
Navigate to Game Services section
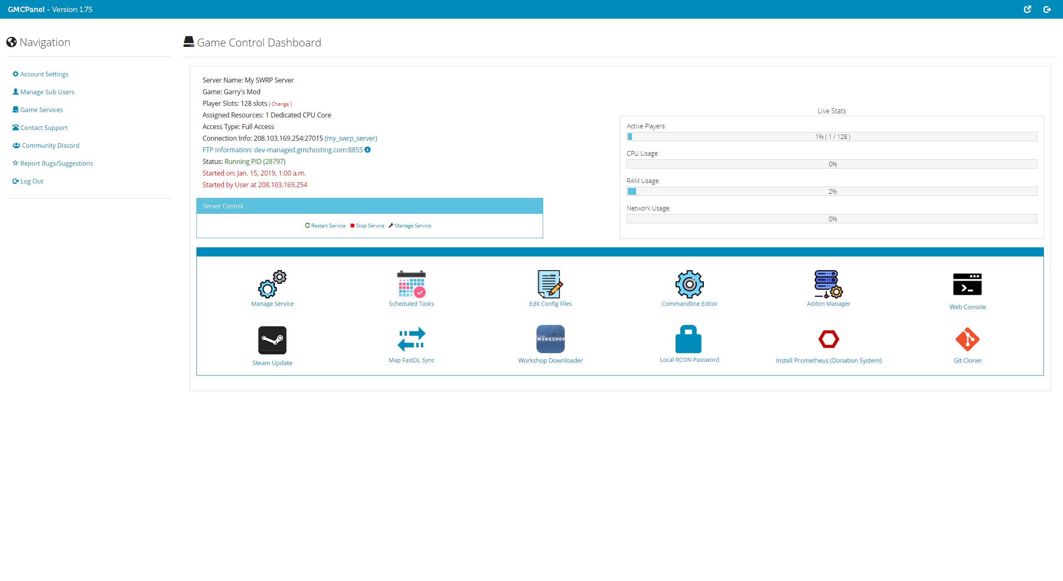click(x=42, y=110)
